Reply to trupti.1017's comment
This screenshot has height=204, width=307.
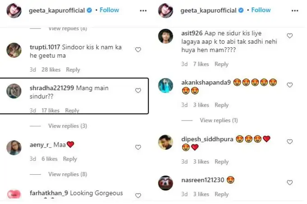pos(73,70)
